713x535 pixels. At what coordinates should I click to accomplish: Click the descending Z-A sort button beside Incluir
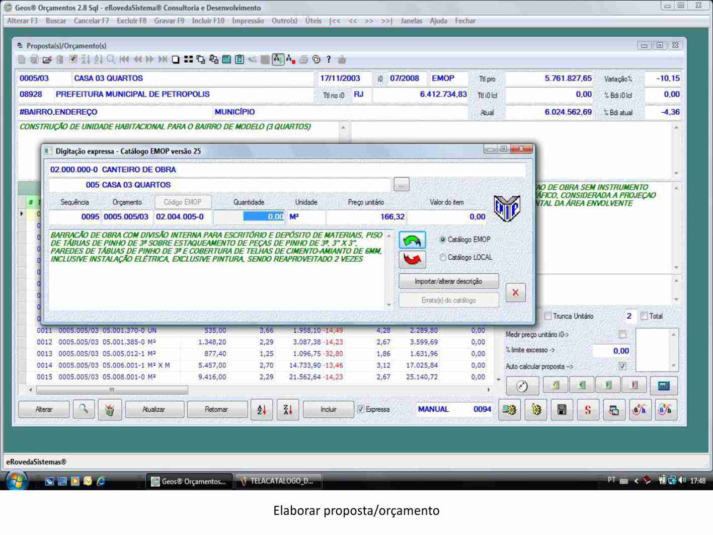[288, 409]
